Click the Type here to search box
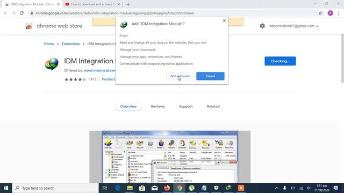Viewport: 344px width, 193px height. coord(55,188)
